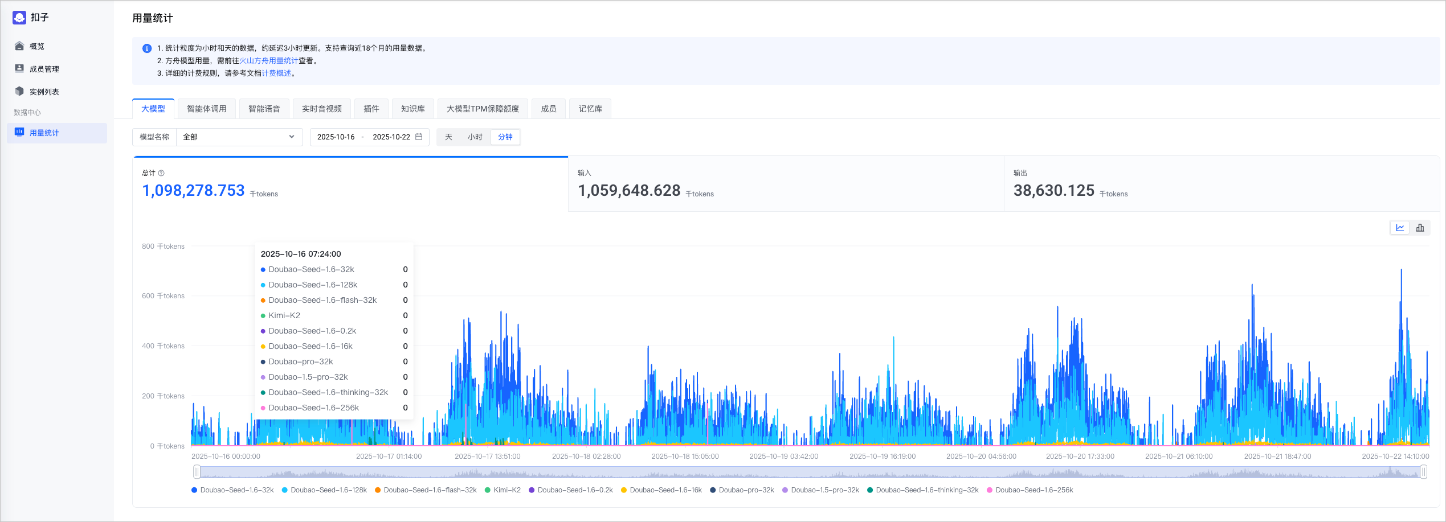This screenshot has width=1446, height=522.
Task: Click the calendar icon in date range
Action: (419, 137)
